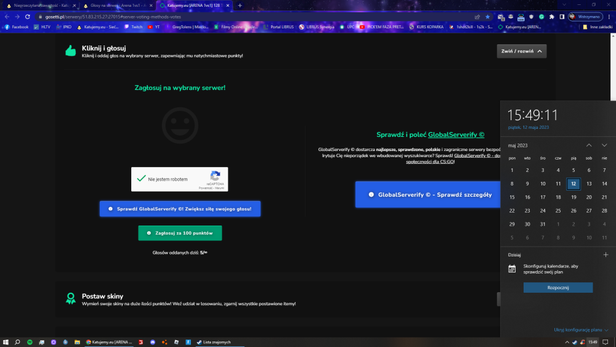Click Sprawdź GlobalServerify Zwiększ siłę swojego głosu
Screen dimensions: 616x347
180,209
